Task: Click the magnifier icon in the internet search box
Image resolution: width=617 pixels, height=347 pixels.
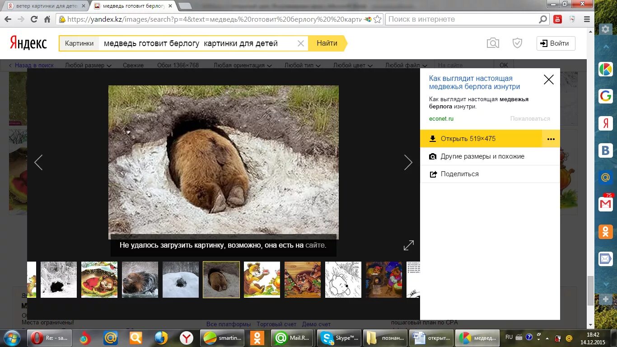Action: pyautogui.click(x=543, y=19)
